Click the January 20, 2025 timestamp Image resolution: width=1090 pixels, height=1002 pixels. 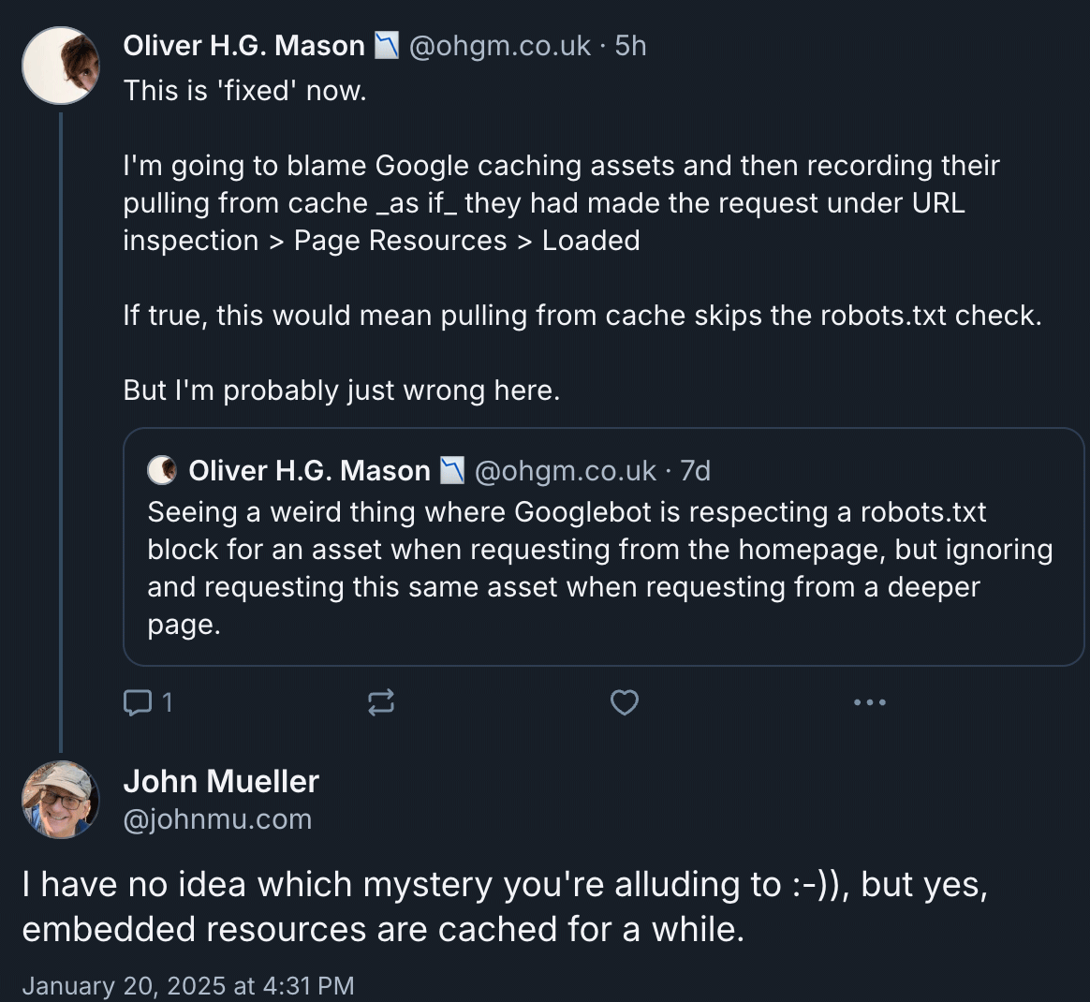188,985
